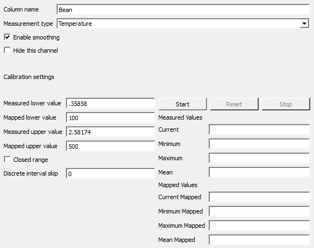Click the Discrete interval skip field

(110, 173)
